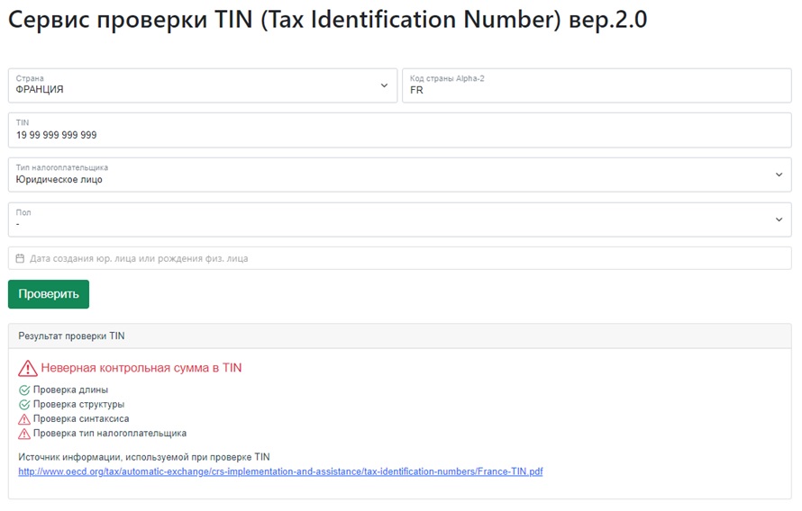The width and height of the screenshot is (802, 511).
Task: Click the calendar icon in date field
Action: pyautogui.click(x=20, y=258)
